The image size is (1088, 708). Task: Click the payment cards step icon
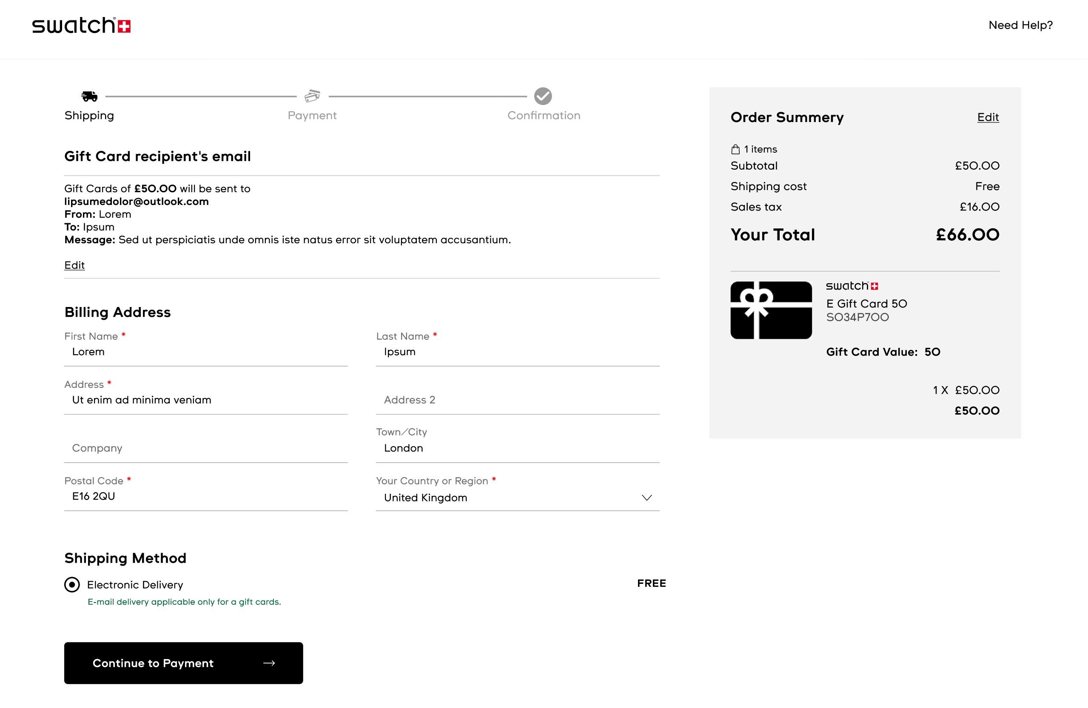coord(312,96)
